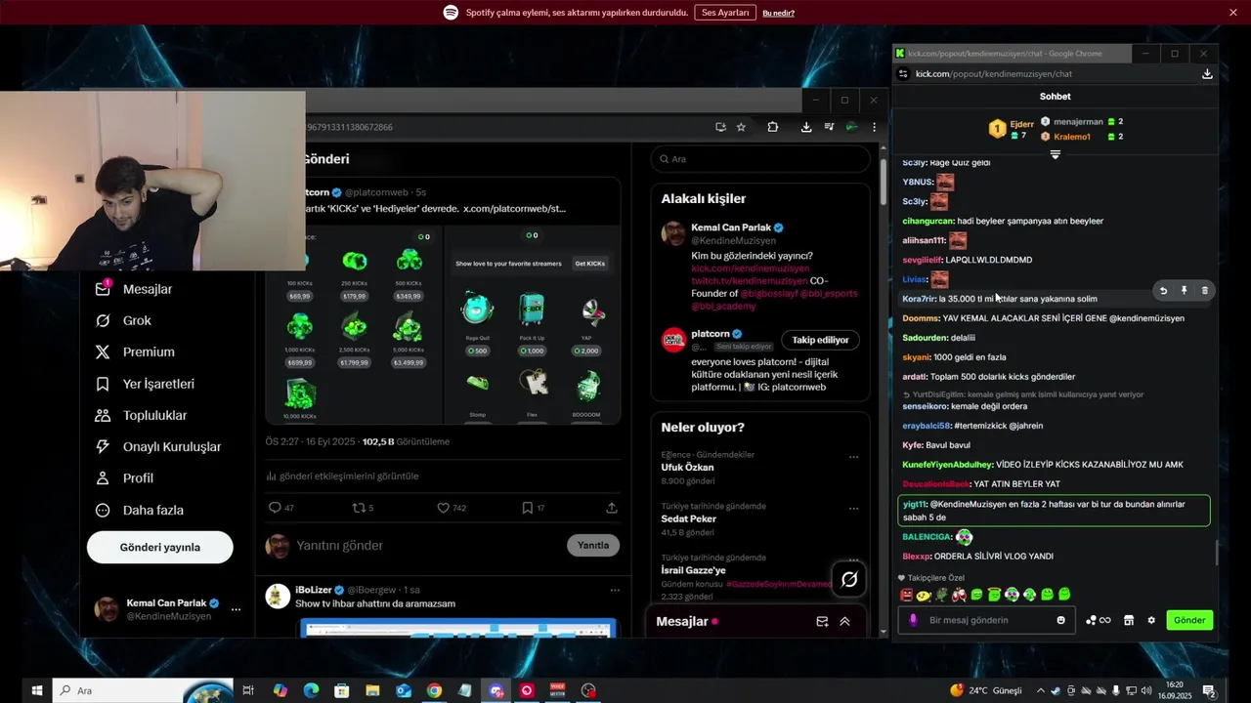Select Onaylı Kuruluşlar sidebar entry

157,446
